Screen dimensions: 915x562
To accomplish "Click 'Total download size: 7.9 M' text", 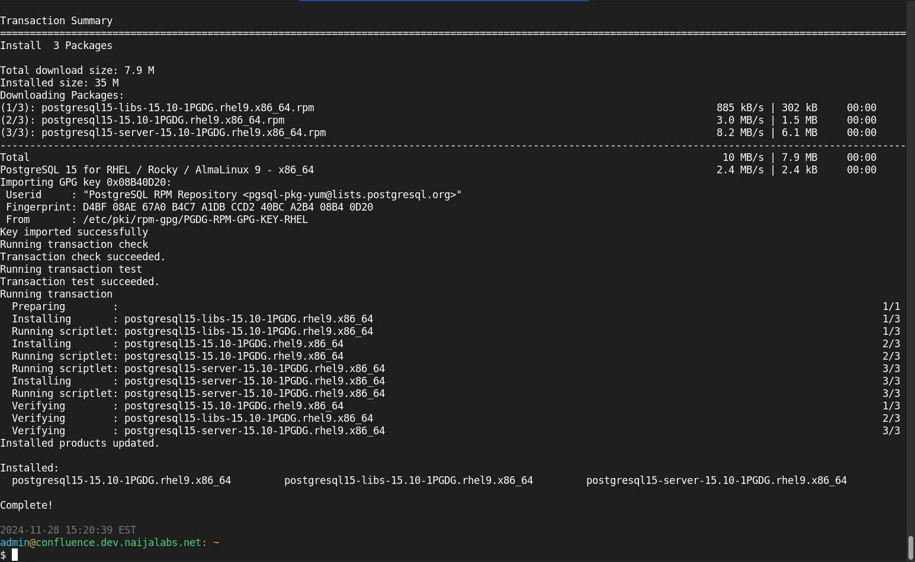I will (x=77, y=70).
